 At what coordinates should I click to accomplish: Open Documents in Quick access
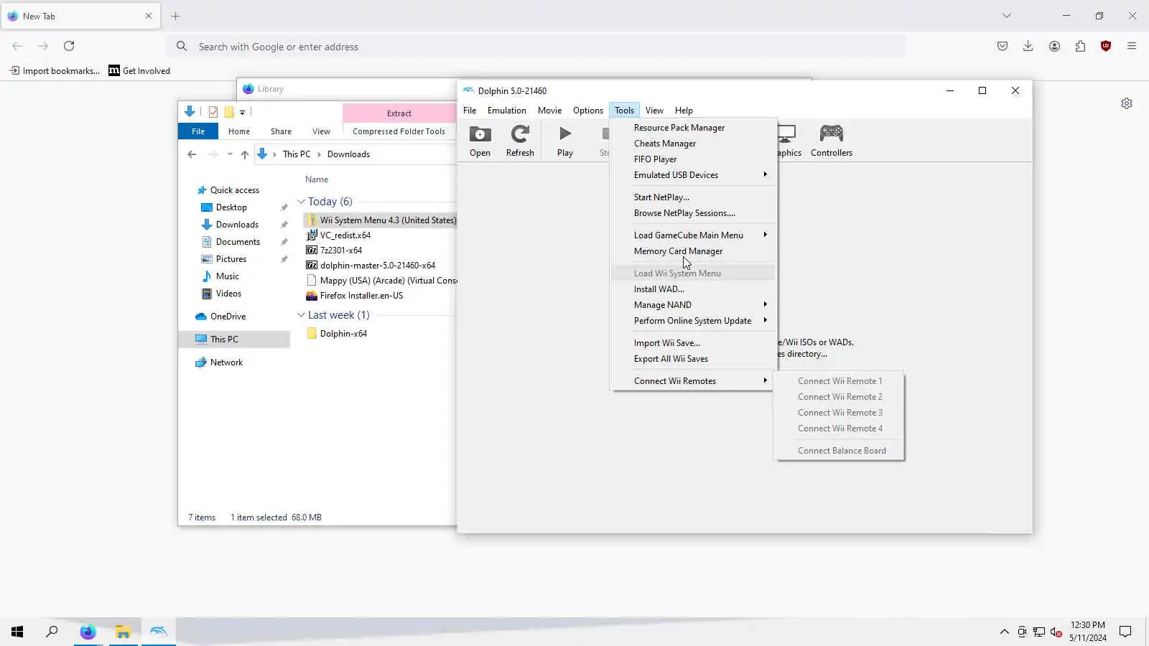click(x=238, y=242)
